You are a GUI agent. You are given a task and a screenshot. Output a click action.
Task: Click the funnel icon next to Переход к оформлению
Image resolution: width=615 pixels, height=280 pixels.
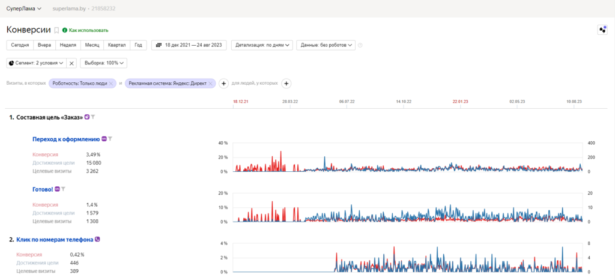[x=111, y=138]
